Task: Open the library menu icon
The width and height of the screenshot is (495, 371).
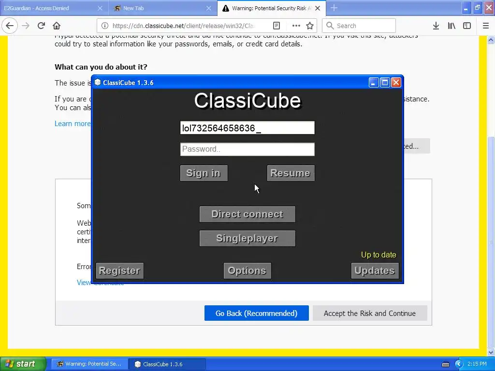Action: (x=451, y=26)
